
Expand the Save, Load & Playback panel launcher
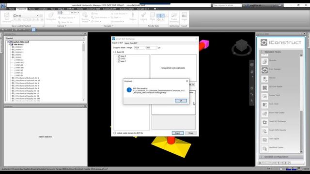coord(43,26)
